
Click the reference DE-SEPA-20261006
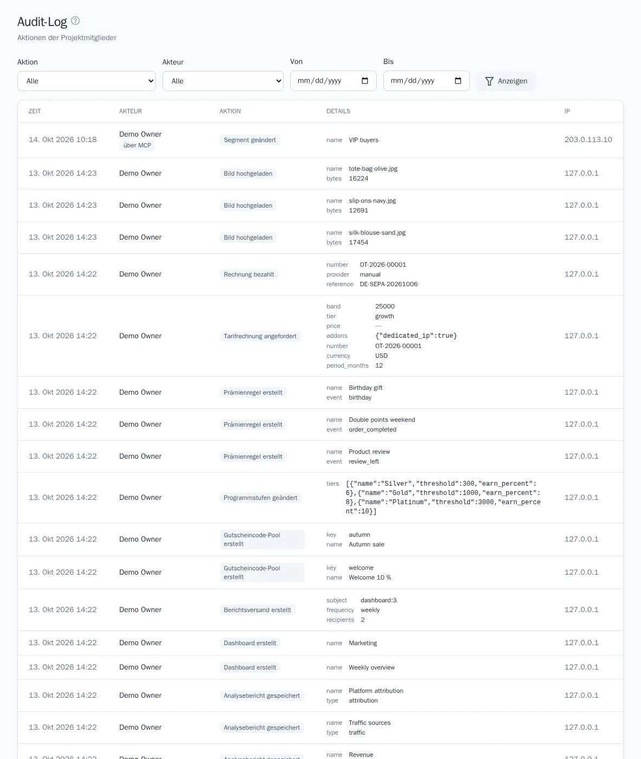(x=389, y=284)
